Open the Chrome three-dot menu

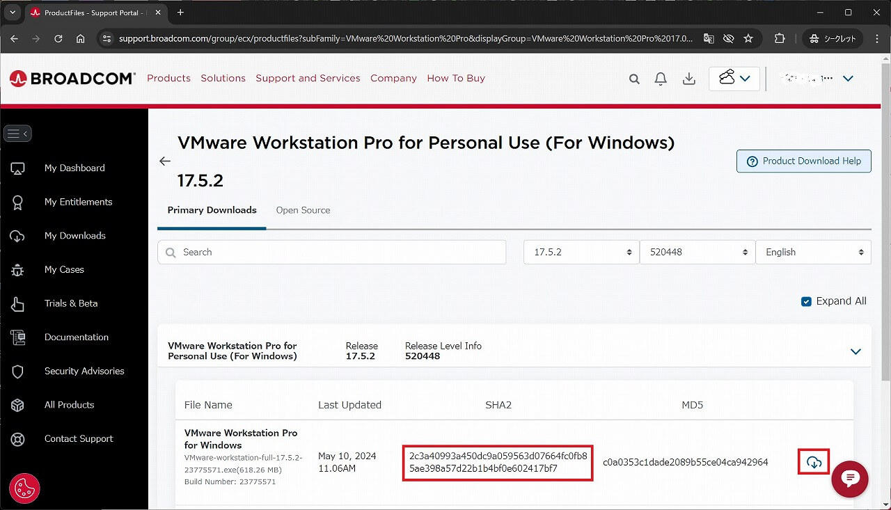[876, 39]
